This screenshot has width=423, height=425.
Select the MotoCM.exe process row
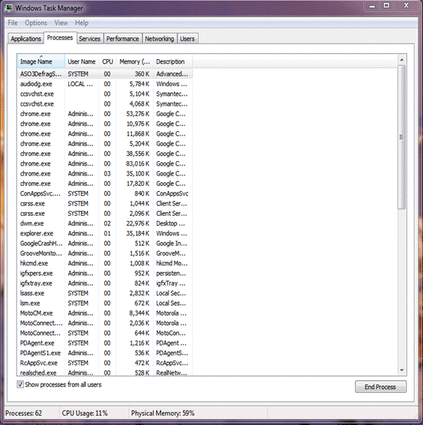point(105,313)
